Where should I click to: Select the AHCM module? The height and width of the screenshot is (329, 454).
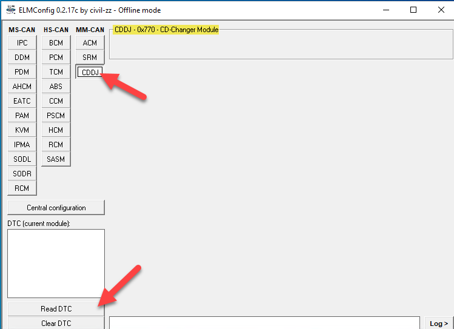click(x=22, y=87)
